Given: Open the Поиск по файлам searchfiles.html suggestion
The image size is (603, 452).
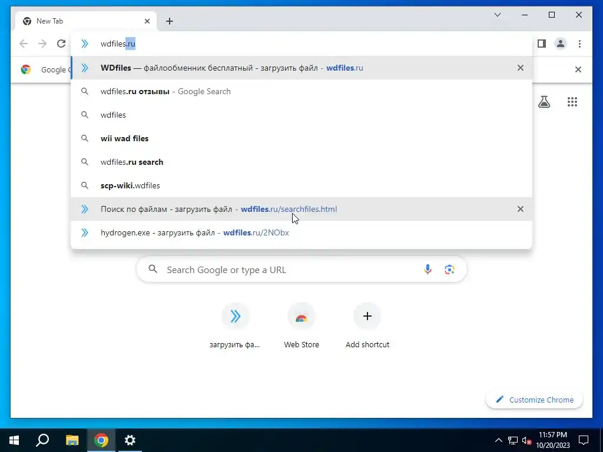Looking at the screenshot, I should [x=302, y=209].
